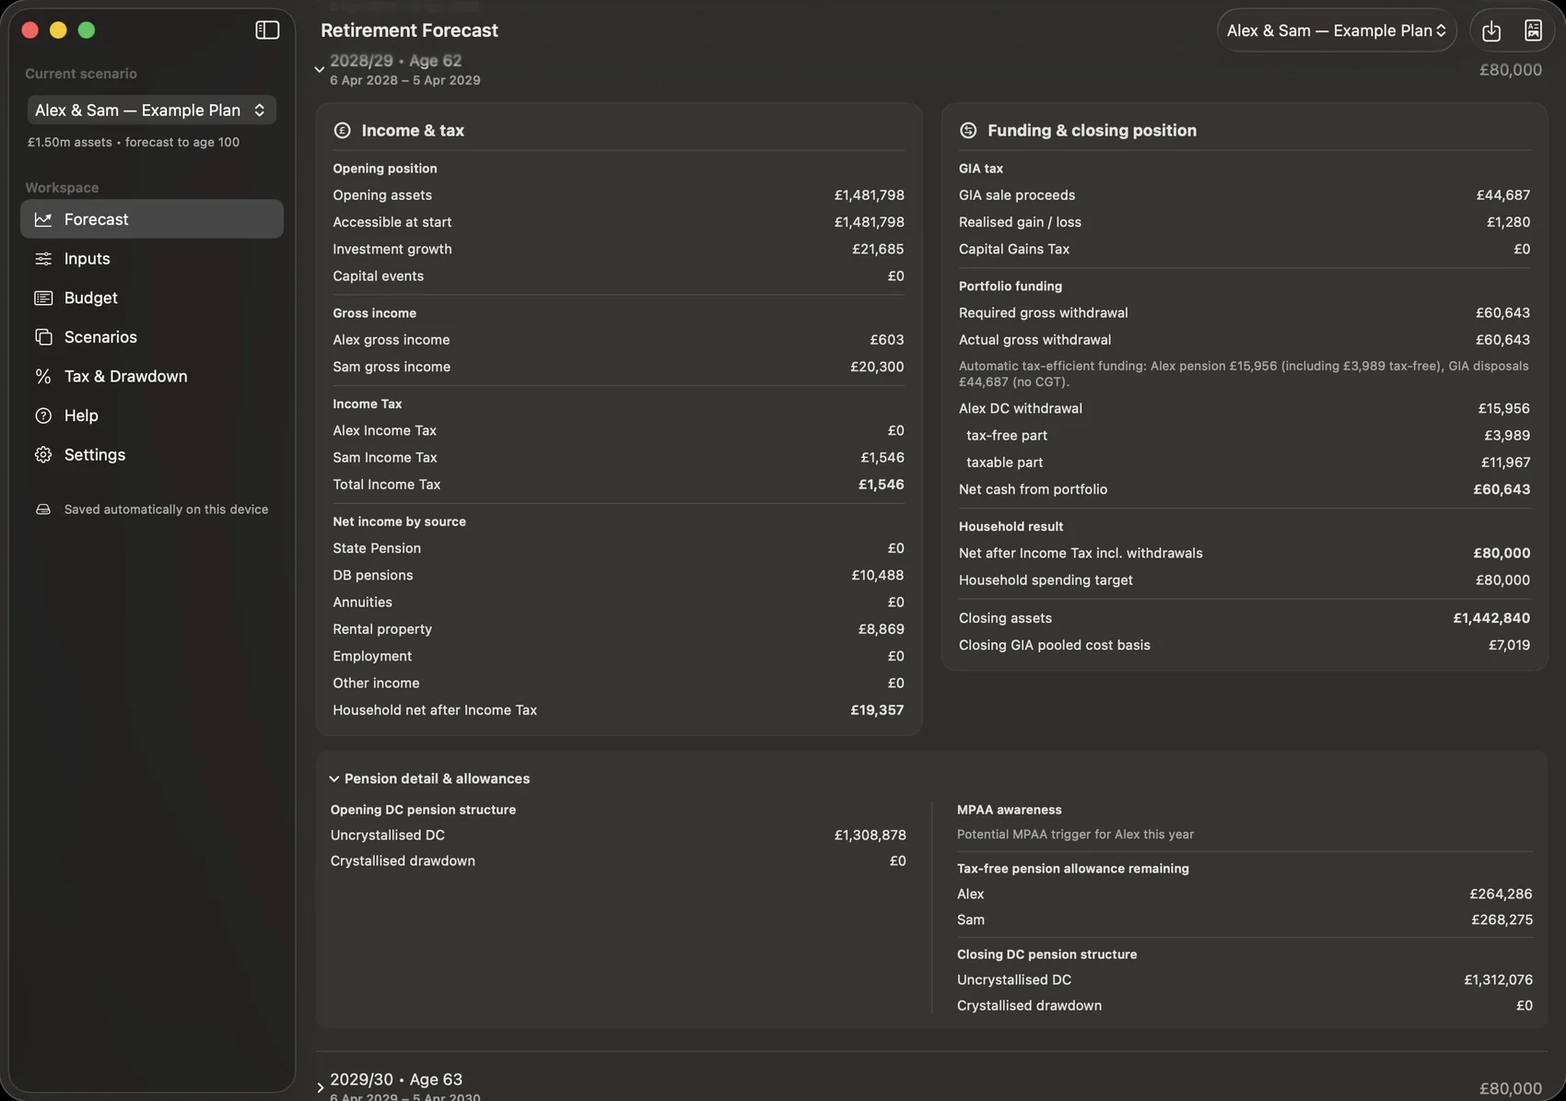Click the Opening assets value £1,481,798
Image resolution: width=1566 pixels, height=1101 pixels.
[869, 195]
